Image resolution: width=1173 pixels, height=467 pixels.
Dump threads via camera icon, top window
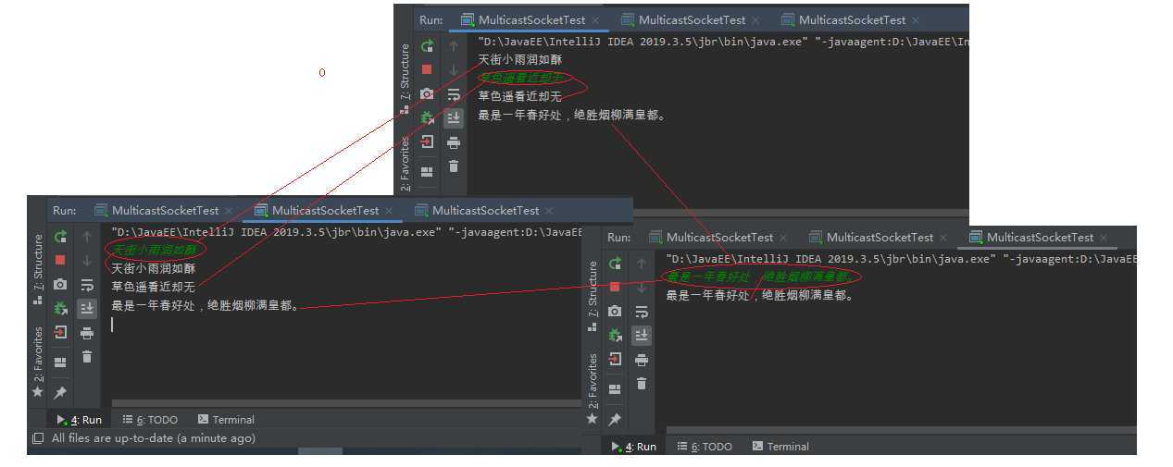pyautogui.click(x=427, y=93)
